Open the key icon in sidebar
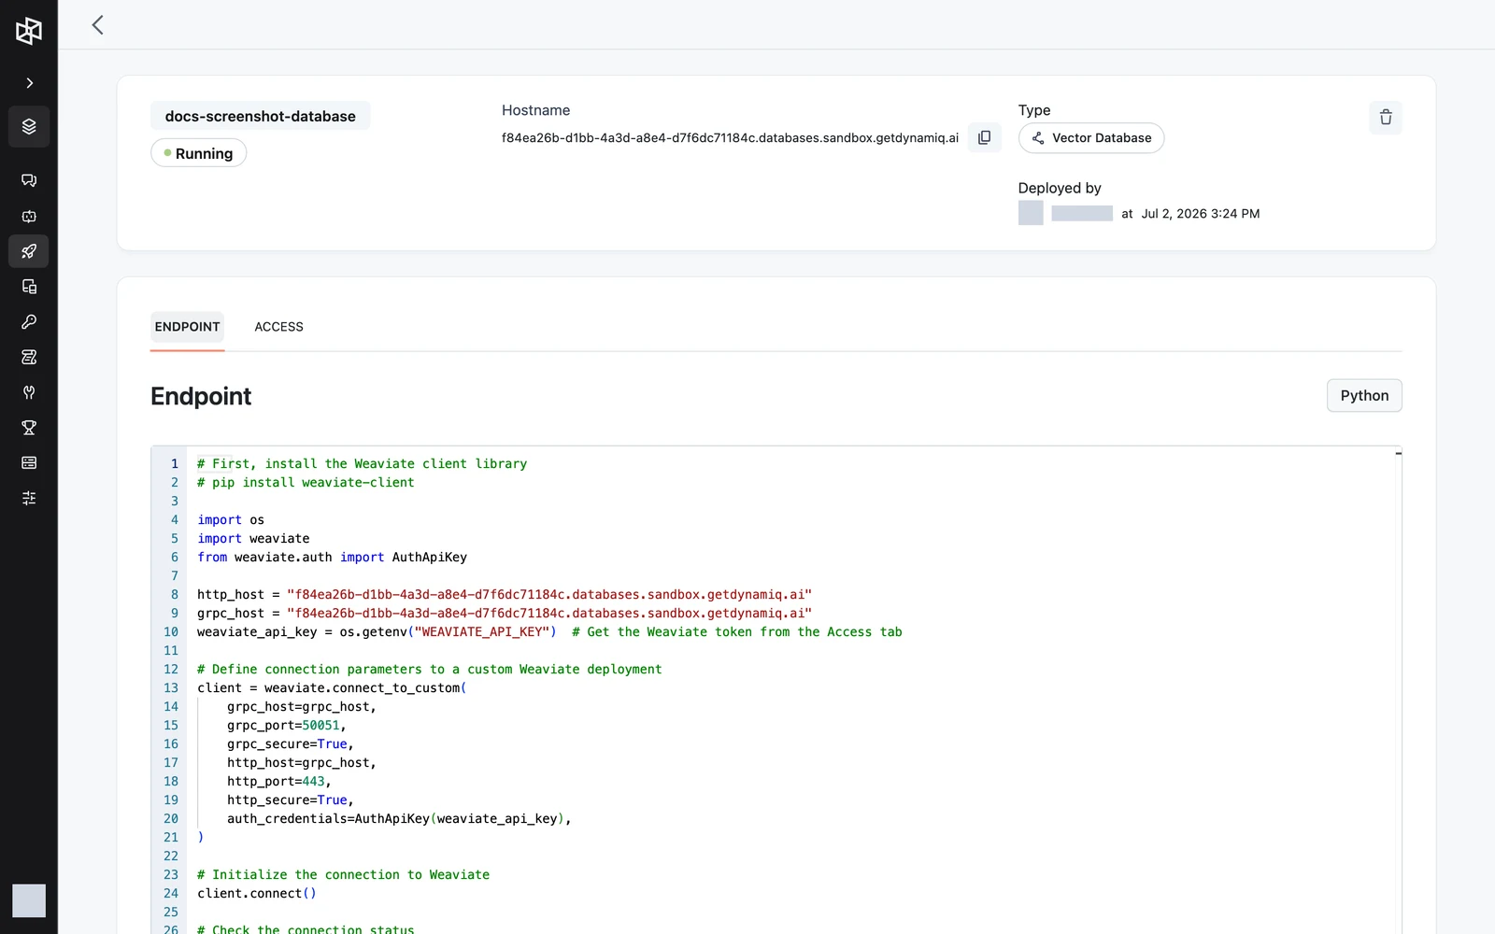 (29, 322)
